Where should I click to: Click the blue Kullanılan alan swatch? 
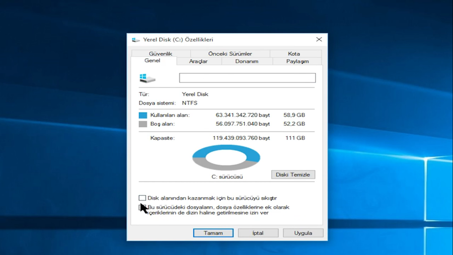click(x=143, y=115)
